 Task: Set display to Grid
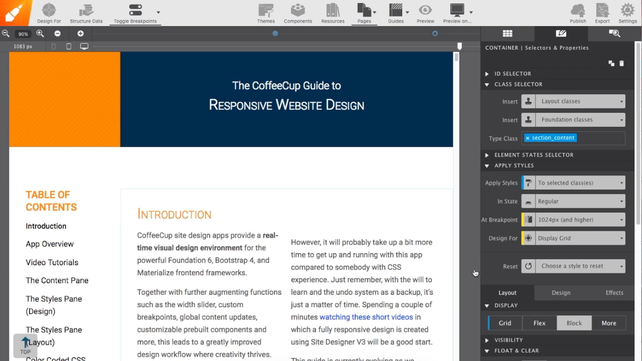click(505, 323)
